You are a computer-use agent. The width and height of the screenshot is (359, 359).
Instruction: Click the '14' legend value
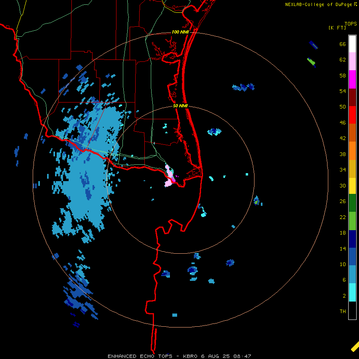[x=343, y=249]
